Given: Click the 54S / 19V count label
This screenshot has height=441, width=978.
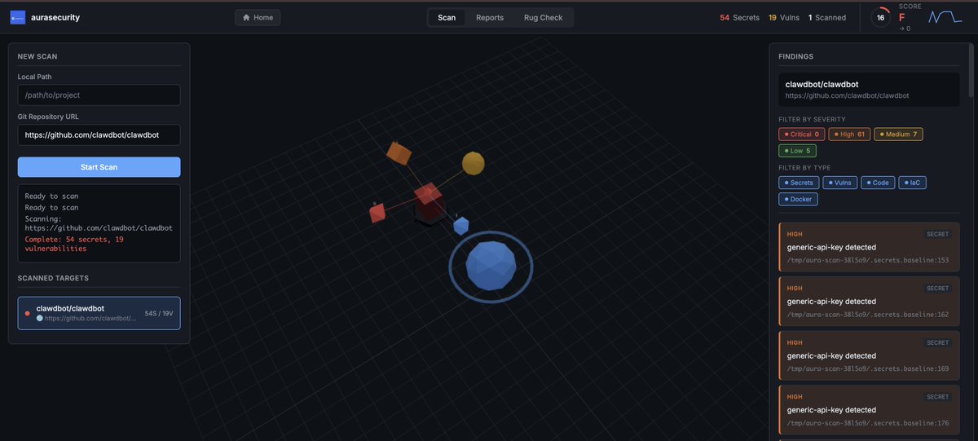Looking at the screenshot, I should [x=159, y=313].
